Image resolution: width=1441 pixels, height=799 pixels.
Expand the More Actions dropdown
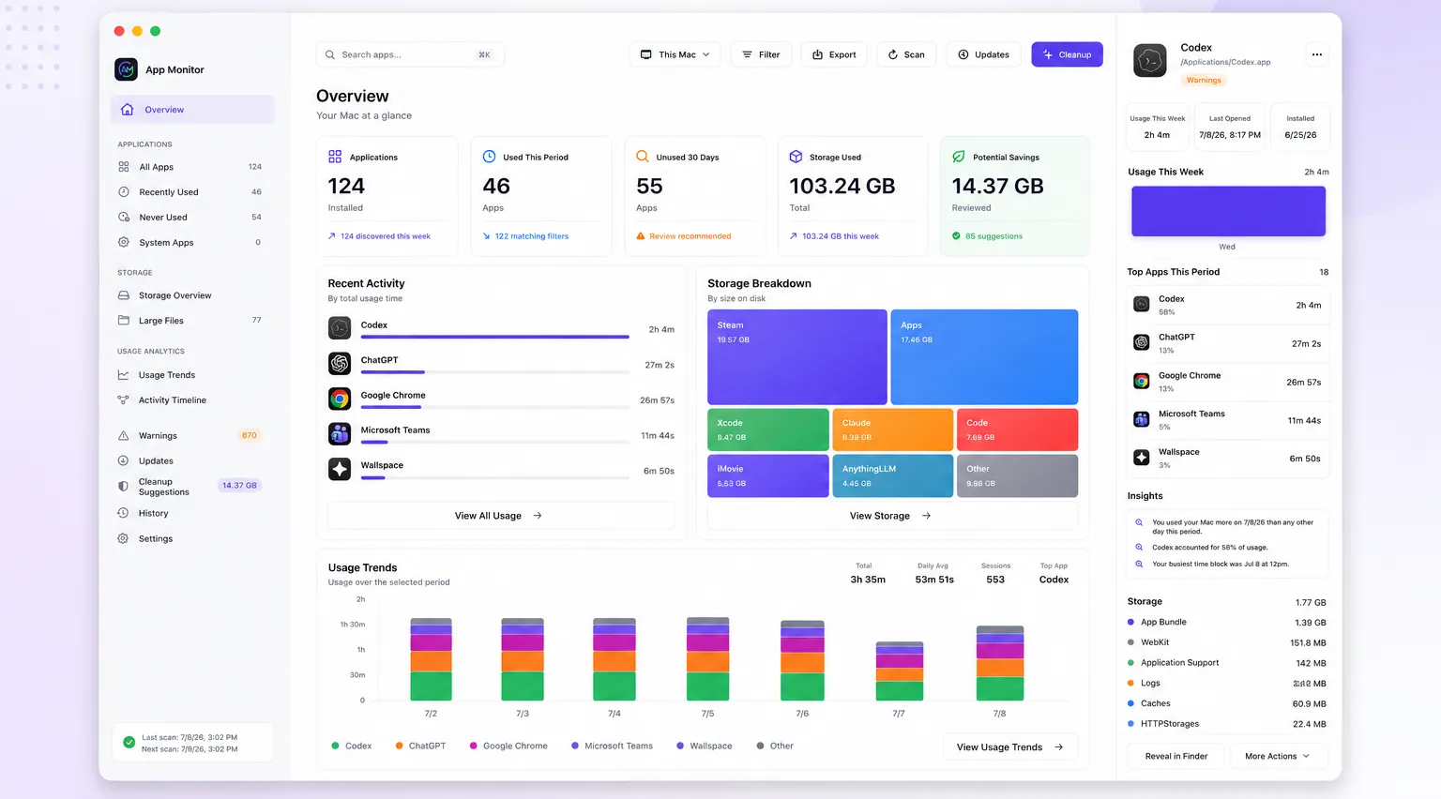(x=1277, y=757)
